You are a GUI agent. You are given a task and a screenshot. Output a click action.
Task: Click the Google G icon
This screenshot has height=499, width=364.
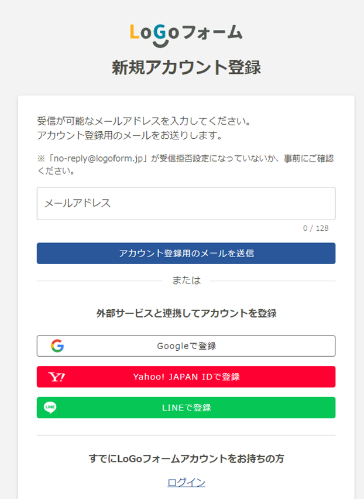pyautogui.click(x=57, y=346)
